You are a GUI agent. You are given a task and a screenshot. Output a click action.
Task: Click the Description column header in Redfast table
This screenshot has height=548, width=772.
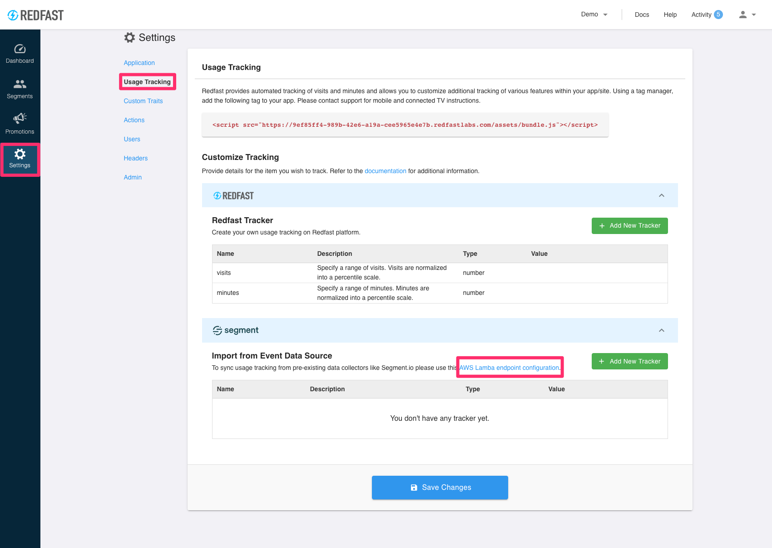coord(334,254)
